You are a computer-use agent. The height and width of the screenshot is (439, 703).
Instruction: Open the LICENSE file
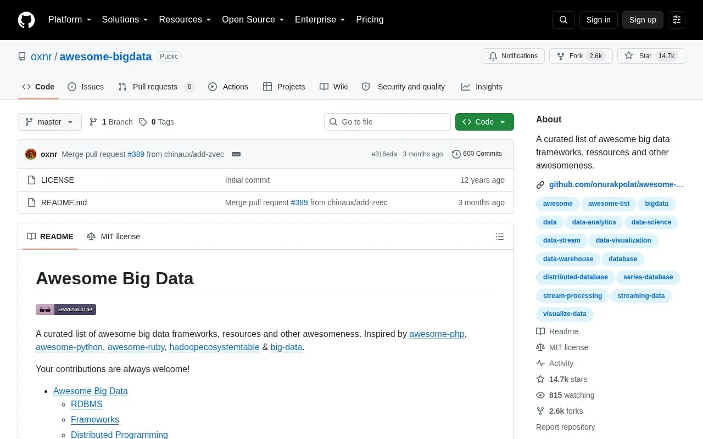(x=58, y=180)
